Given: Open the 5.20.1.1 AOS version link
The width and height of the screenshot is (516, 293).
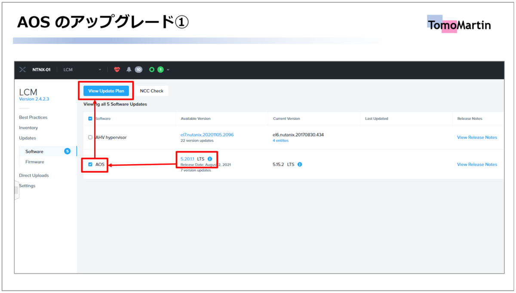Looking at the screenshot, I should click(x=187, y=159).
